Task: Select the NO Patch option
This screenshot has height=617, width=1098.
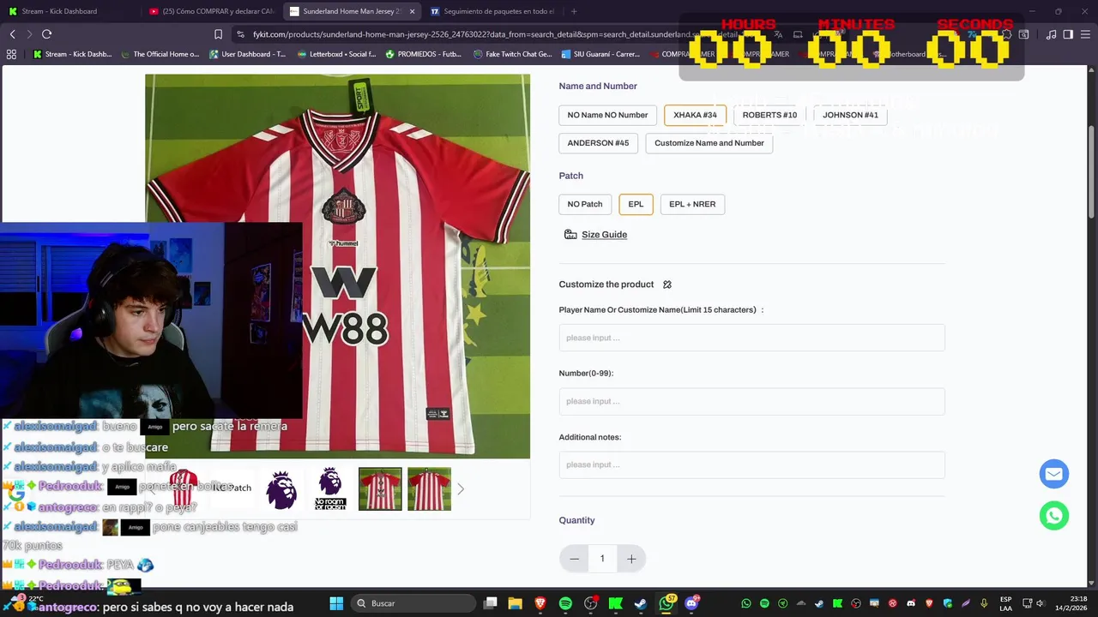Action: pyautogui.click(x=585, y=204)
